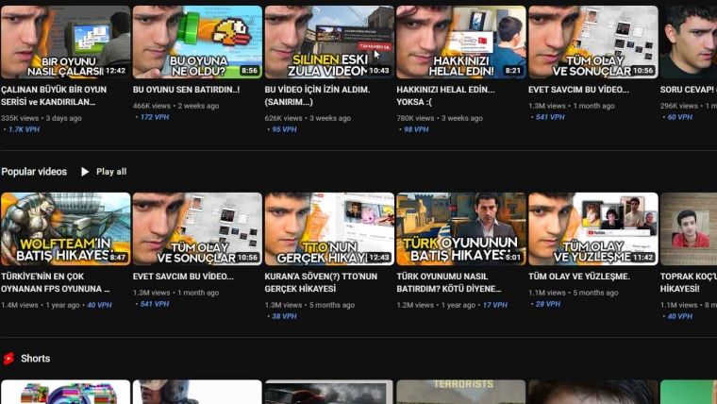717x404 pixels.
Task: Open title 'KURAN'A SÖVEN(?) TTO'NUN GERÇEK HİKAYESİ'
Action: (x=321, y=282)
